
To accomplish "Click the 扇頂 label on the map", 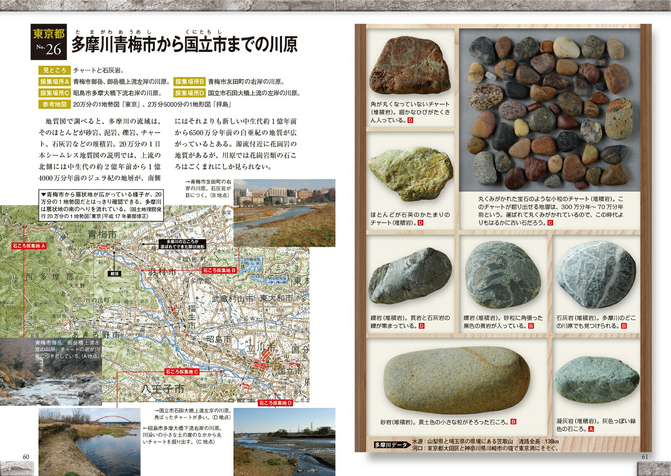I will 114,273.
